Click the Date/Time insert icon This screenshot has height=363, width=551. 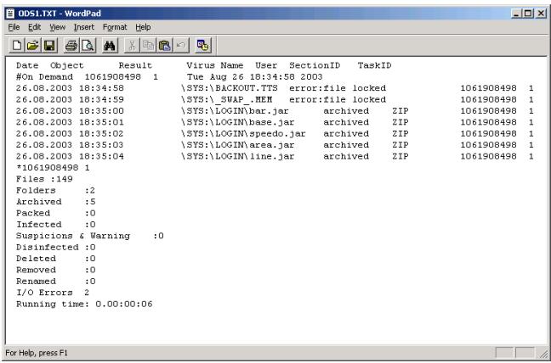202,46
